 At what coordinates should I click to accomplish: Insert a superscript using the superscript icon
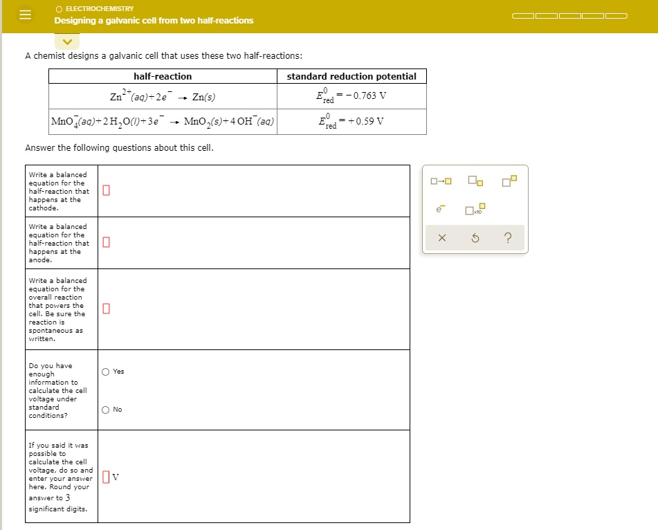coord(509,180)
